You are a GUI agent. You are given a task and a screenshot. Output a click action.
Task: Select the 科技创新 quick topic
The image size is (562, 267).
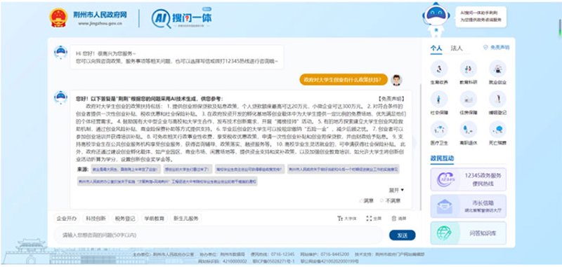pos(96,219)
